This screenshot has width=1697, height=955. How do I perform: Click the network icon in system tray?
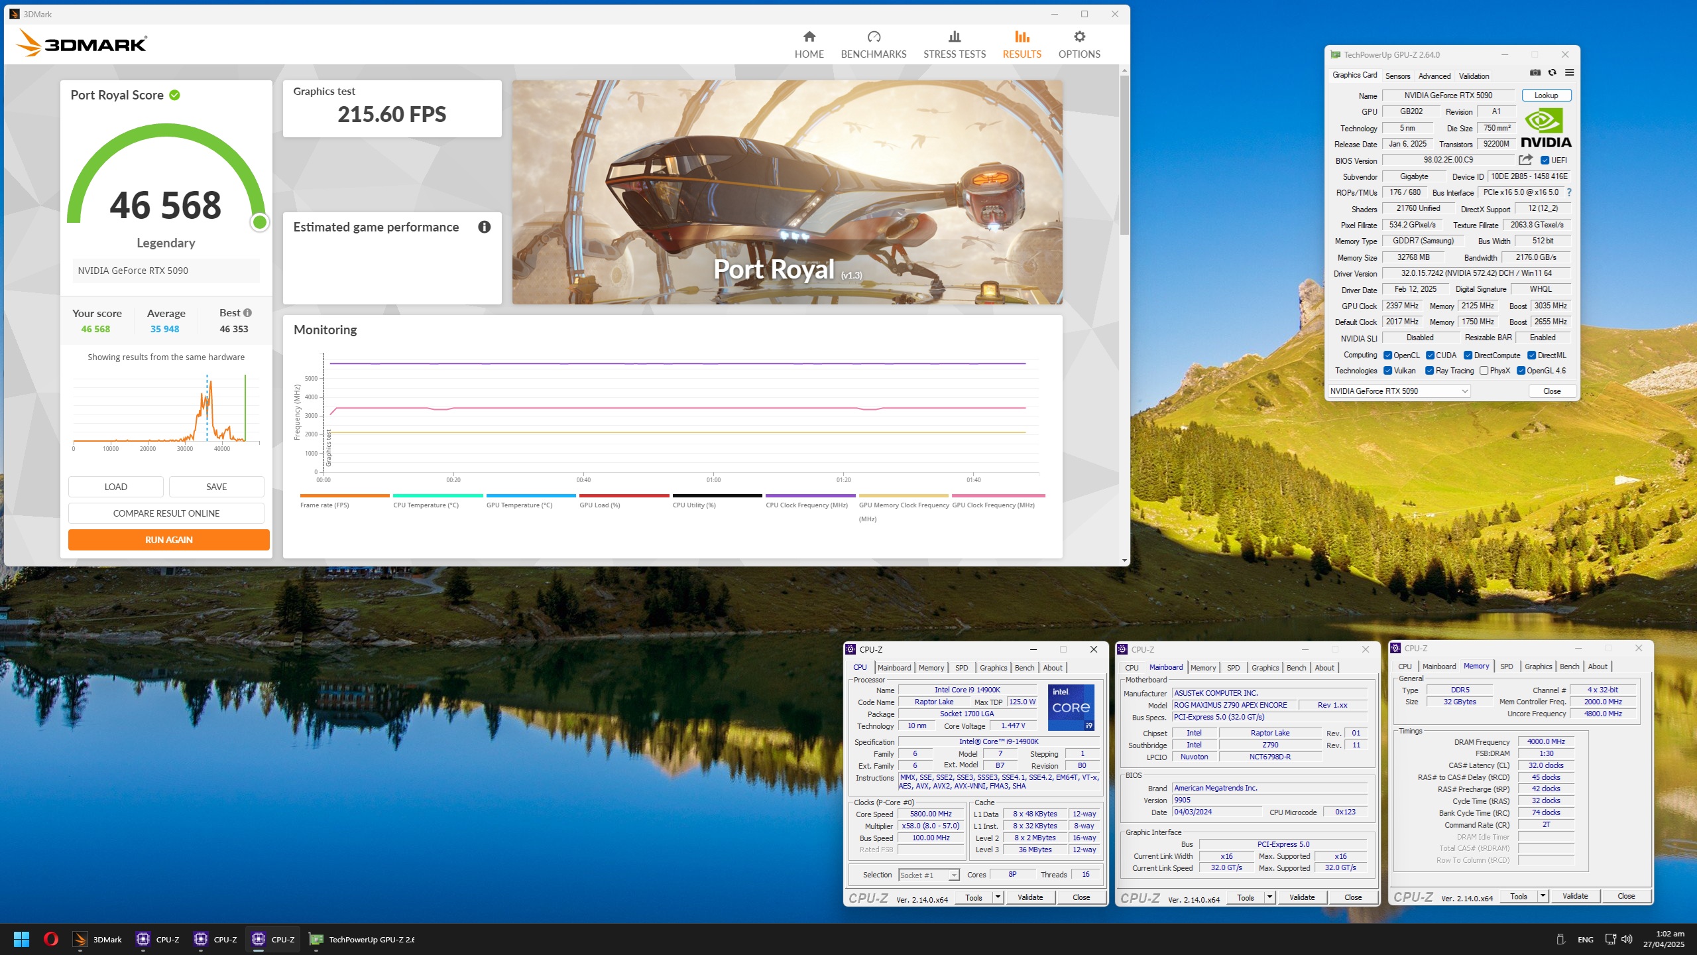pyautogui.click(x=1610, y=939)
